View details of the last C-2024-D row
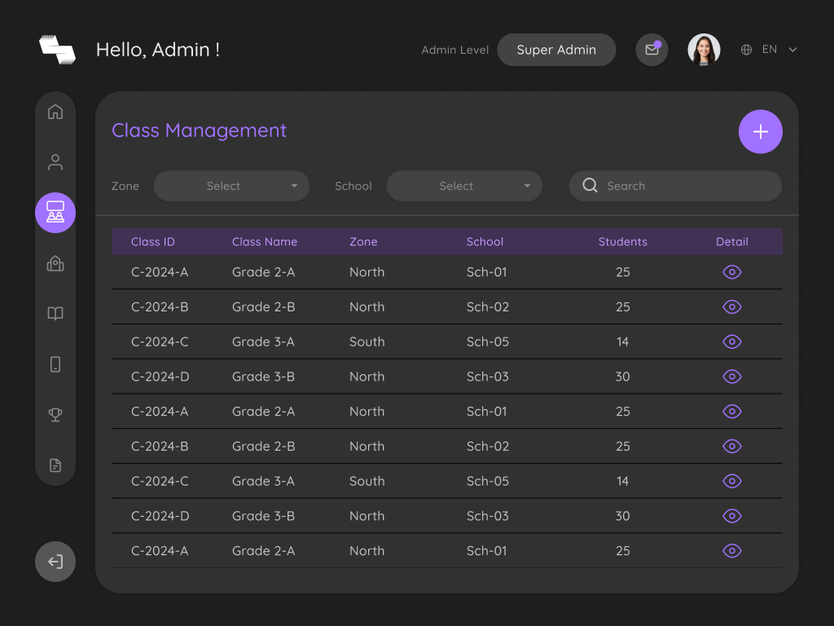The width and height of the screenshot is (834, 626). (732, 516)
